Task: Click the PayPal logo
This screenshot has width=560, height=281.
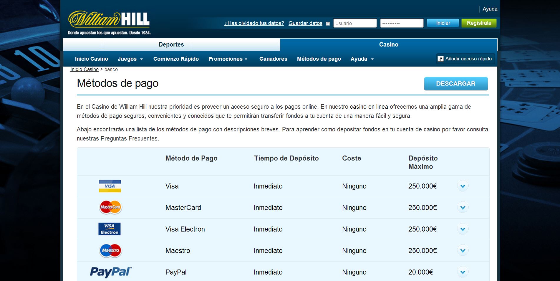Action: coord(111,272)
